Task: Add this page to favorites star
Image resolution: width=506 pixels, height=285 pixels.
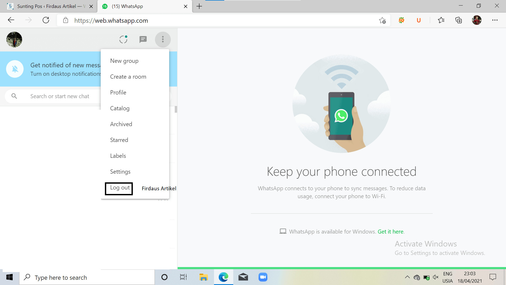Action: pos(382,20)
